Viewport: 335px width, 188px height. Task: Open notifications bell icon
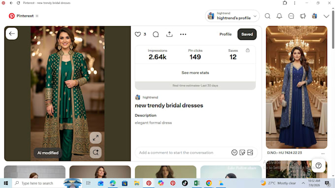279,16
